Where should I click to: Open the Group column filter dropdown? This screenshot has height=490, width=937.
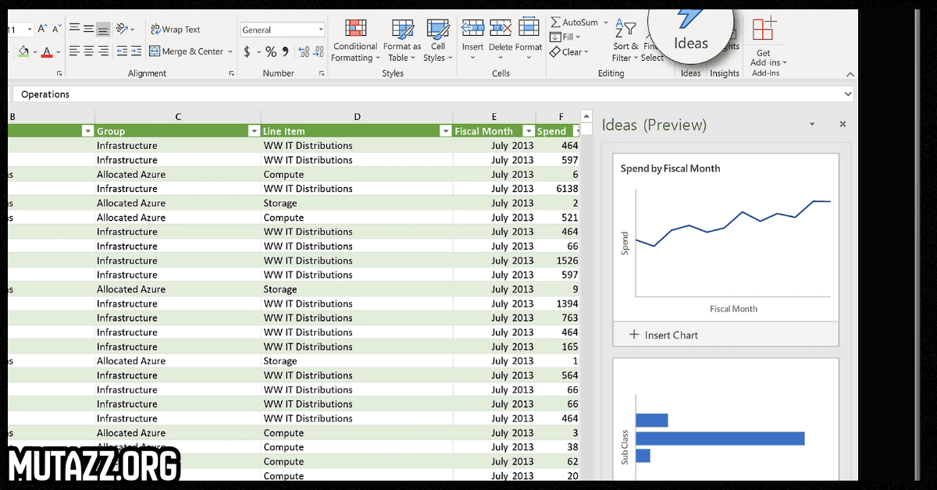254,130
